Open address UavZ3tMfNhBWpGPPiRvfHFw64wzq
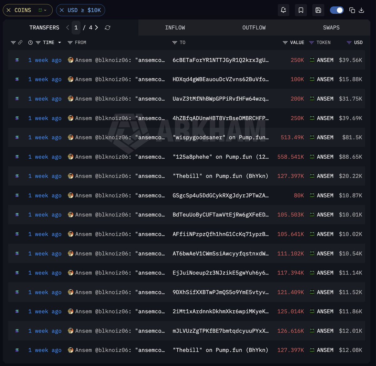 221,98
